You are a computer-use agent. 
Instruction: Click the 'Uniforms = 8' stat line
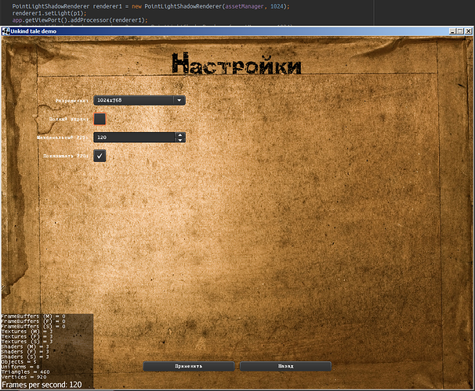[x=20, y=367]
